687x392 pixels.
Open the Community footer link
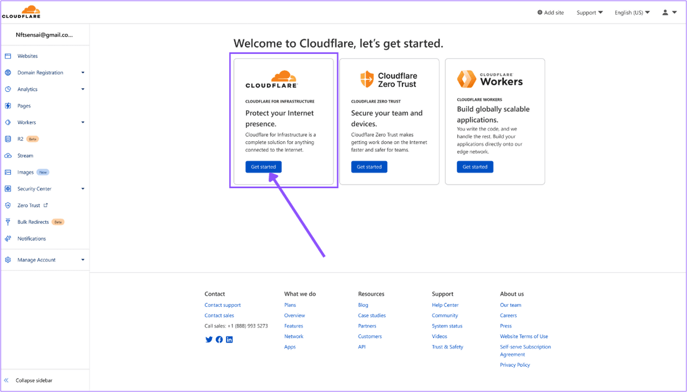(x=445, y=315)
